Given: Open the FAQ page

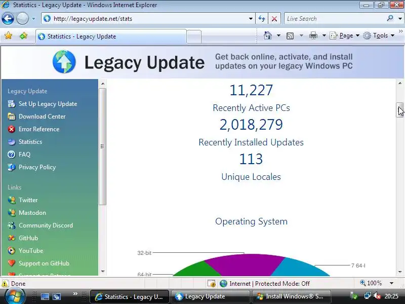Looking at the screenshot, I should point(24,155).
